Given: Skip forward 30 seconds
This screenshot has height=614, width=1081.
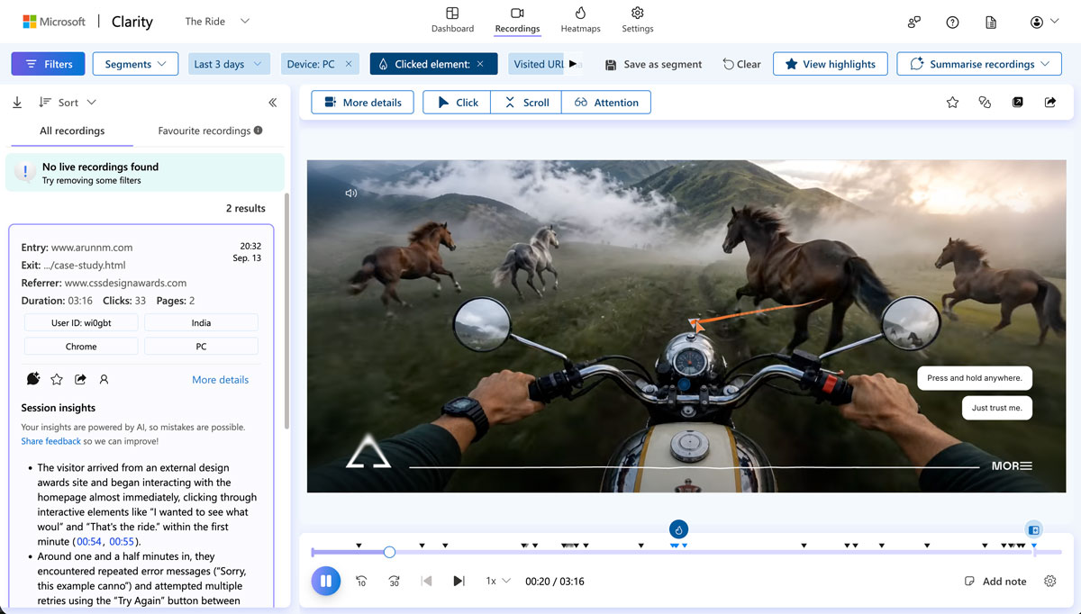Looking at the screenshot, I should [x=394, y=582].
